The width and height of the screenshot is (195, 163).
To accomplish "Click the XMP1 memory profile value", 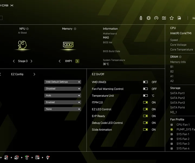I will 69,61.
